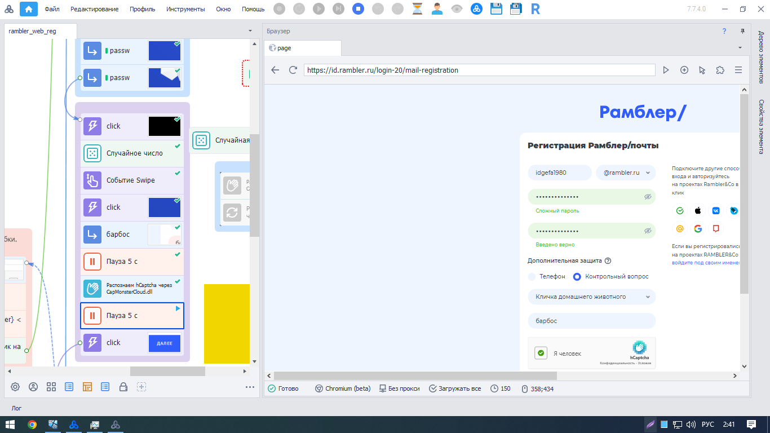Click the help question mark in the browser panel header
The width and height of the screenshot is (770, 433).
(724, 31)
